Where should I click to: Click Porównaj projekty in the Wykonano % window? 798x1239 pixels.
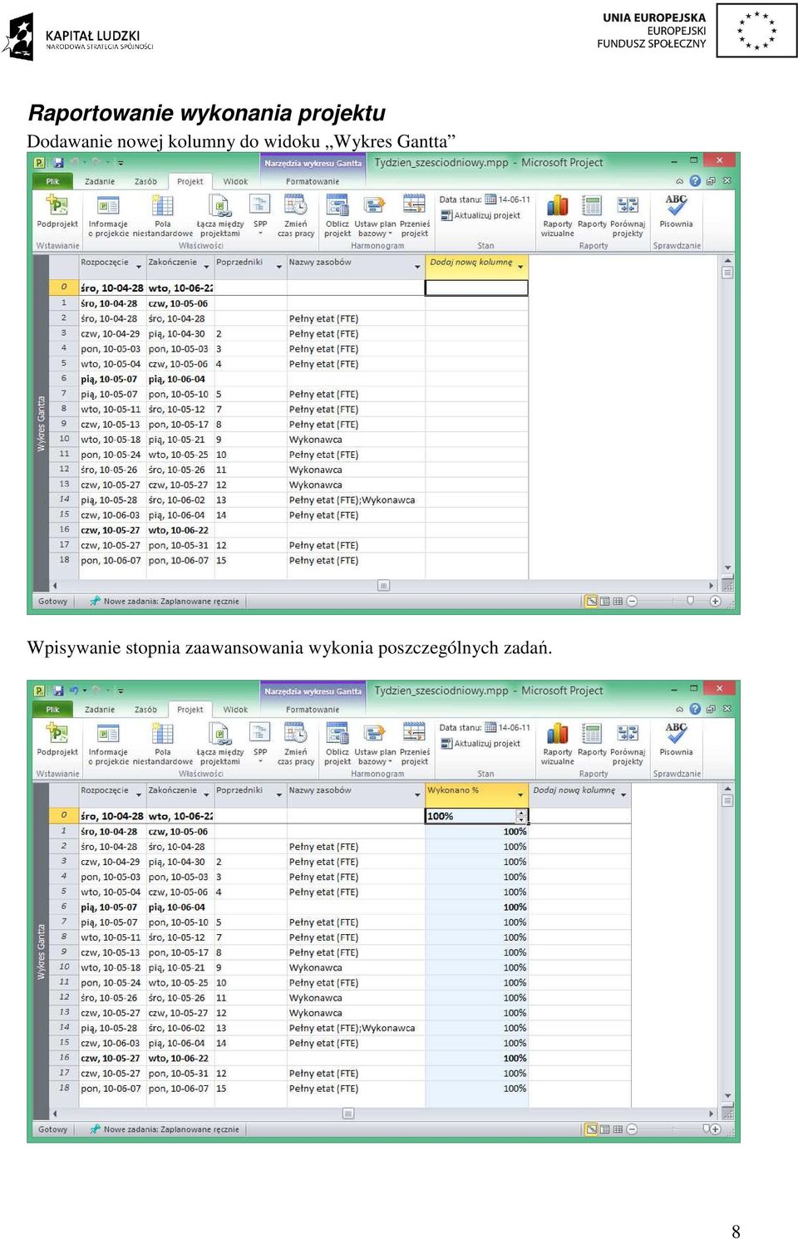click(x=628, y=743)
